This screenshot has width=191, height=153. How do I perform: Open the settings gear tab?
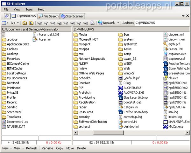tap(7, 16)
